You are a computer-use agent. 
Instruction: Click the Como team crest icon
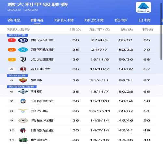[23, 92]
